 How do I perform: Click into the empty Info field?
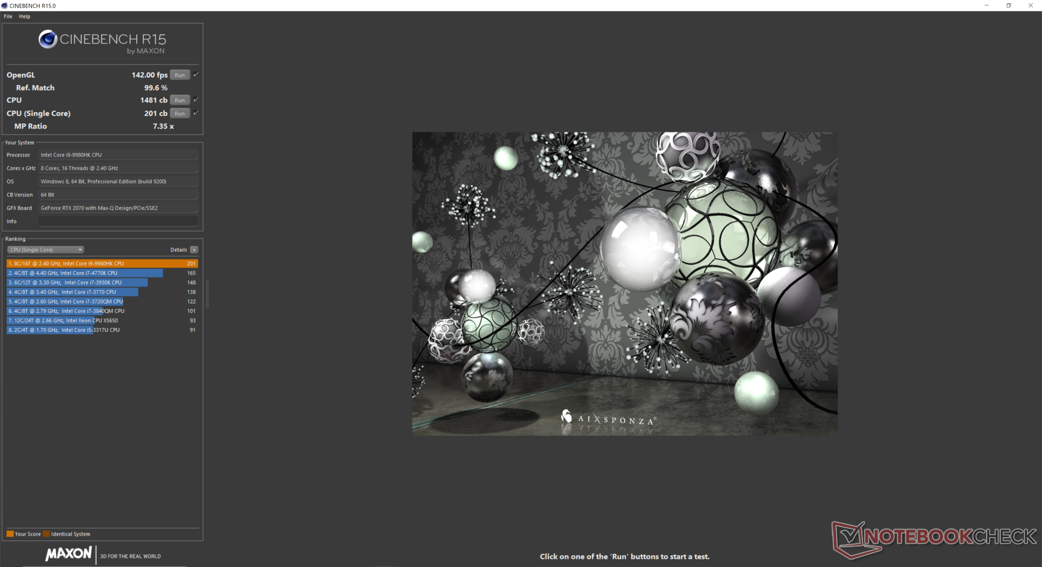coord(118,221)
